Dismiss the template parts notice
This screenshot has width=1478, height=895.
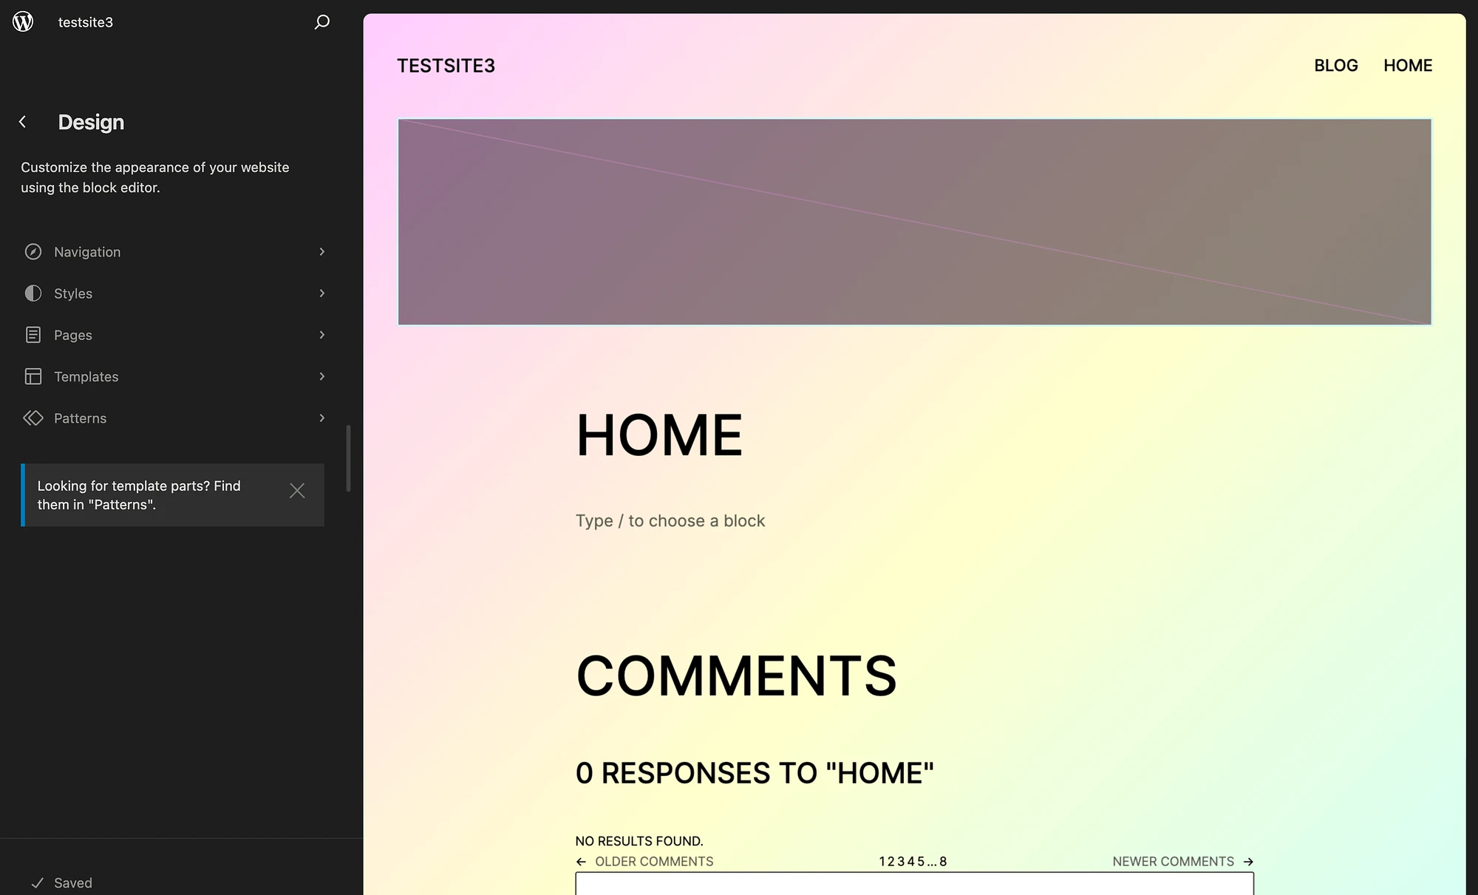click(298, 491)
